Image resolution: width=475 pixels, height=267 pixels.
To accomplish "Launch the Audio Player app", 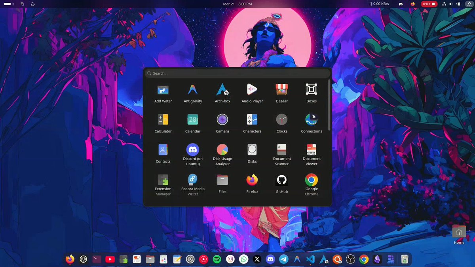I will tap(252, 93).
